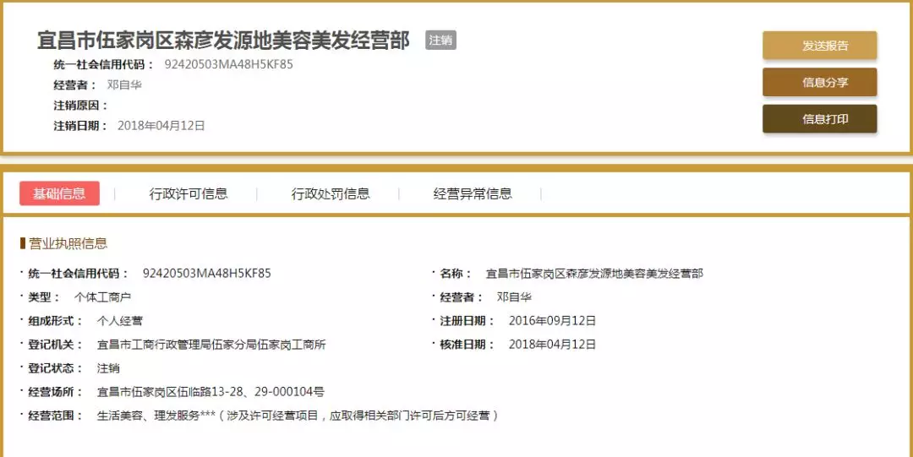This screenshot has height=457, width=913.
Task: Click the 登记机关 value text
Action: click(211, 345)
